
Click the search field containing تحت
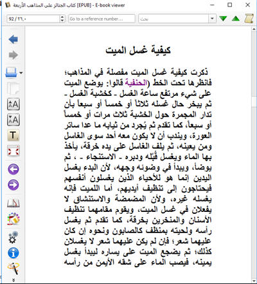click(173, 19)
